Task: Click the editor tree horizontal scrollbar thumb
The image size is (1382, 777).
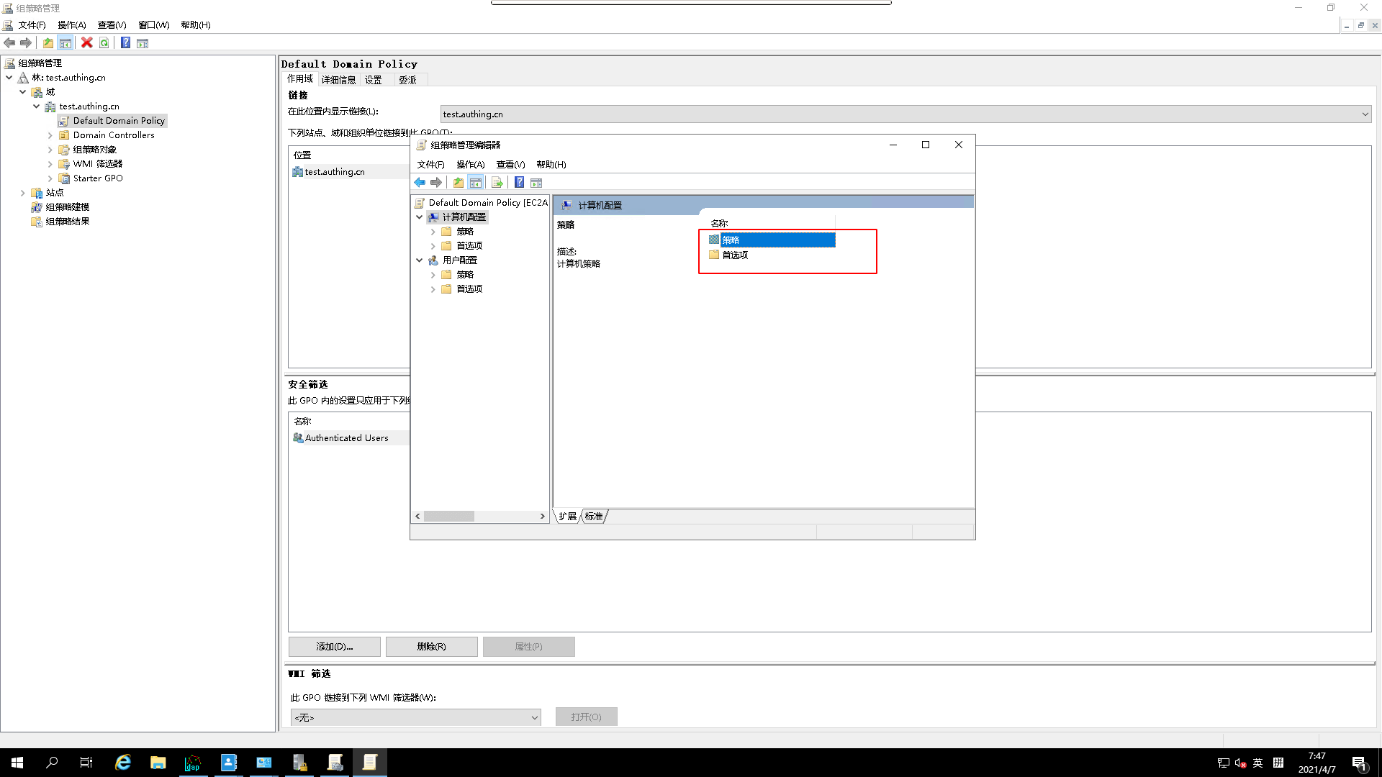Action: (448, 517)
